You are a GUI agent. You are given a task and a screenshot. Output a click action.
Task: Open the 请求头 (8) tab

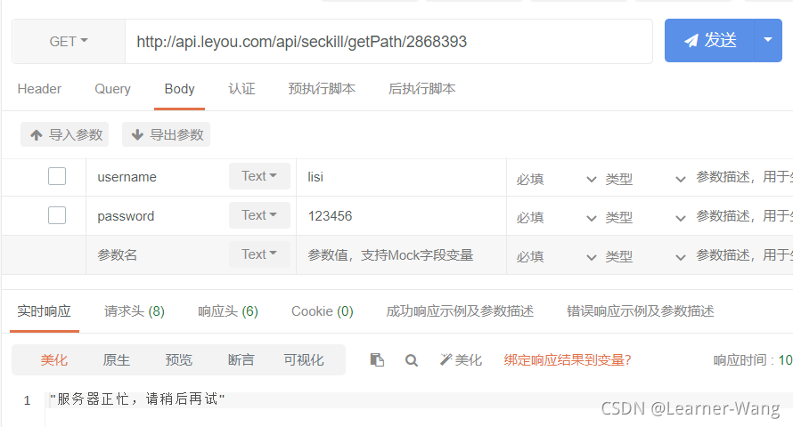[x=135, y=311]
